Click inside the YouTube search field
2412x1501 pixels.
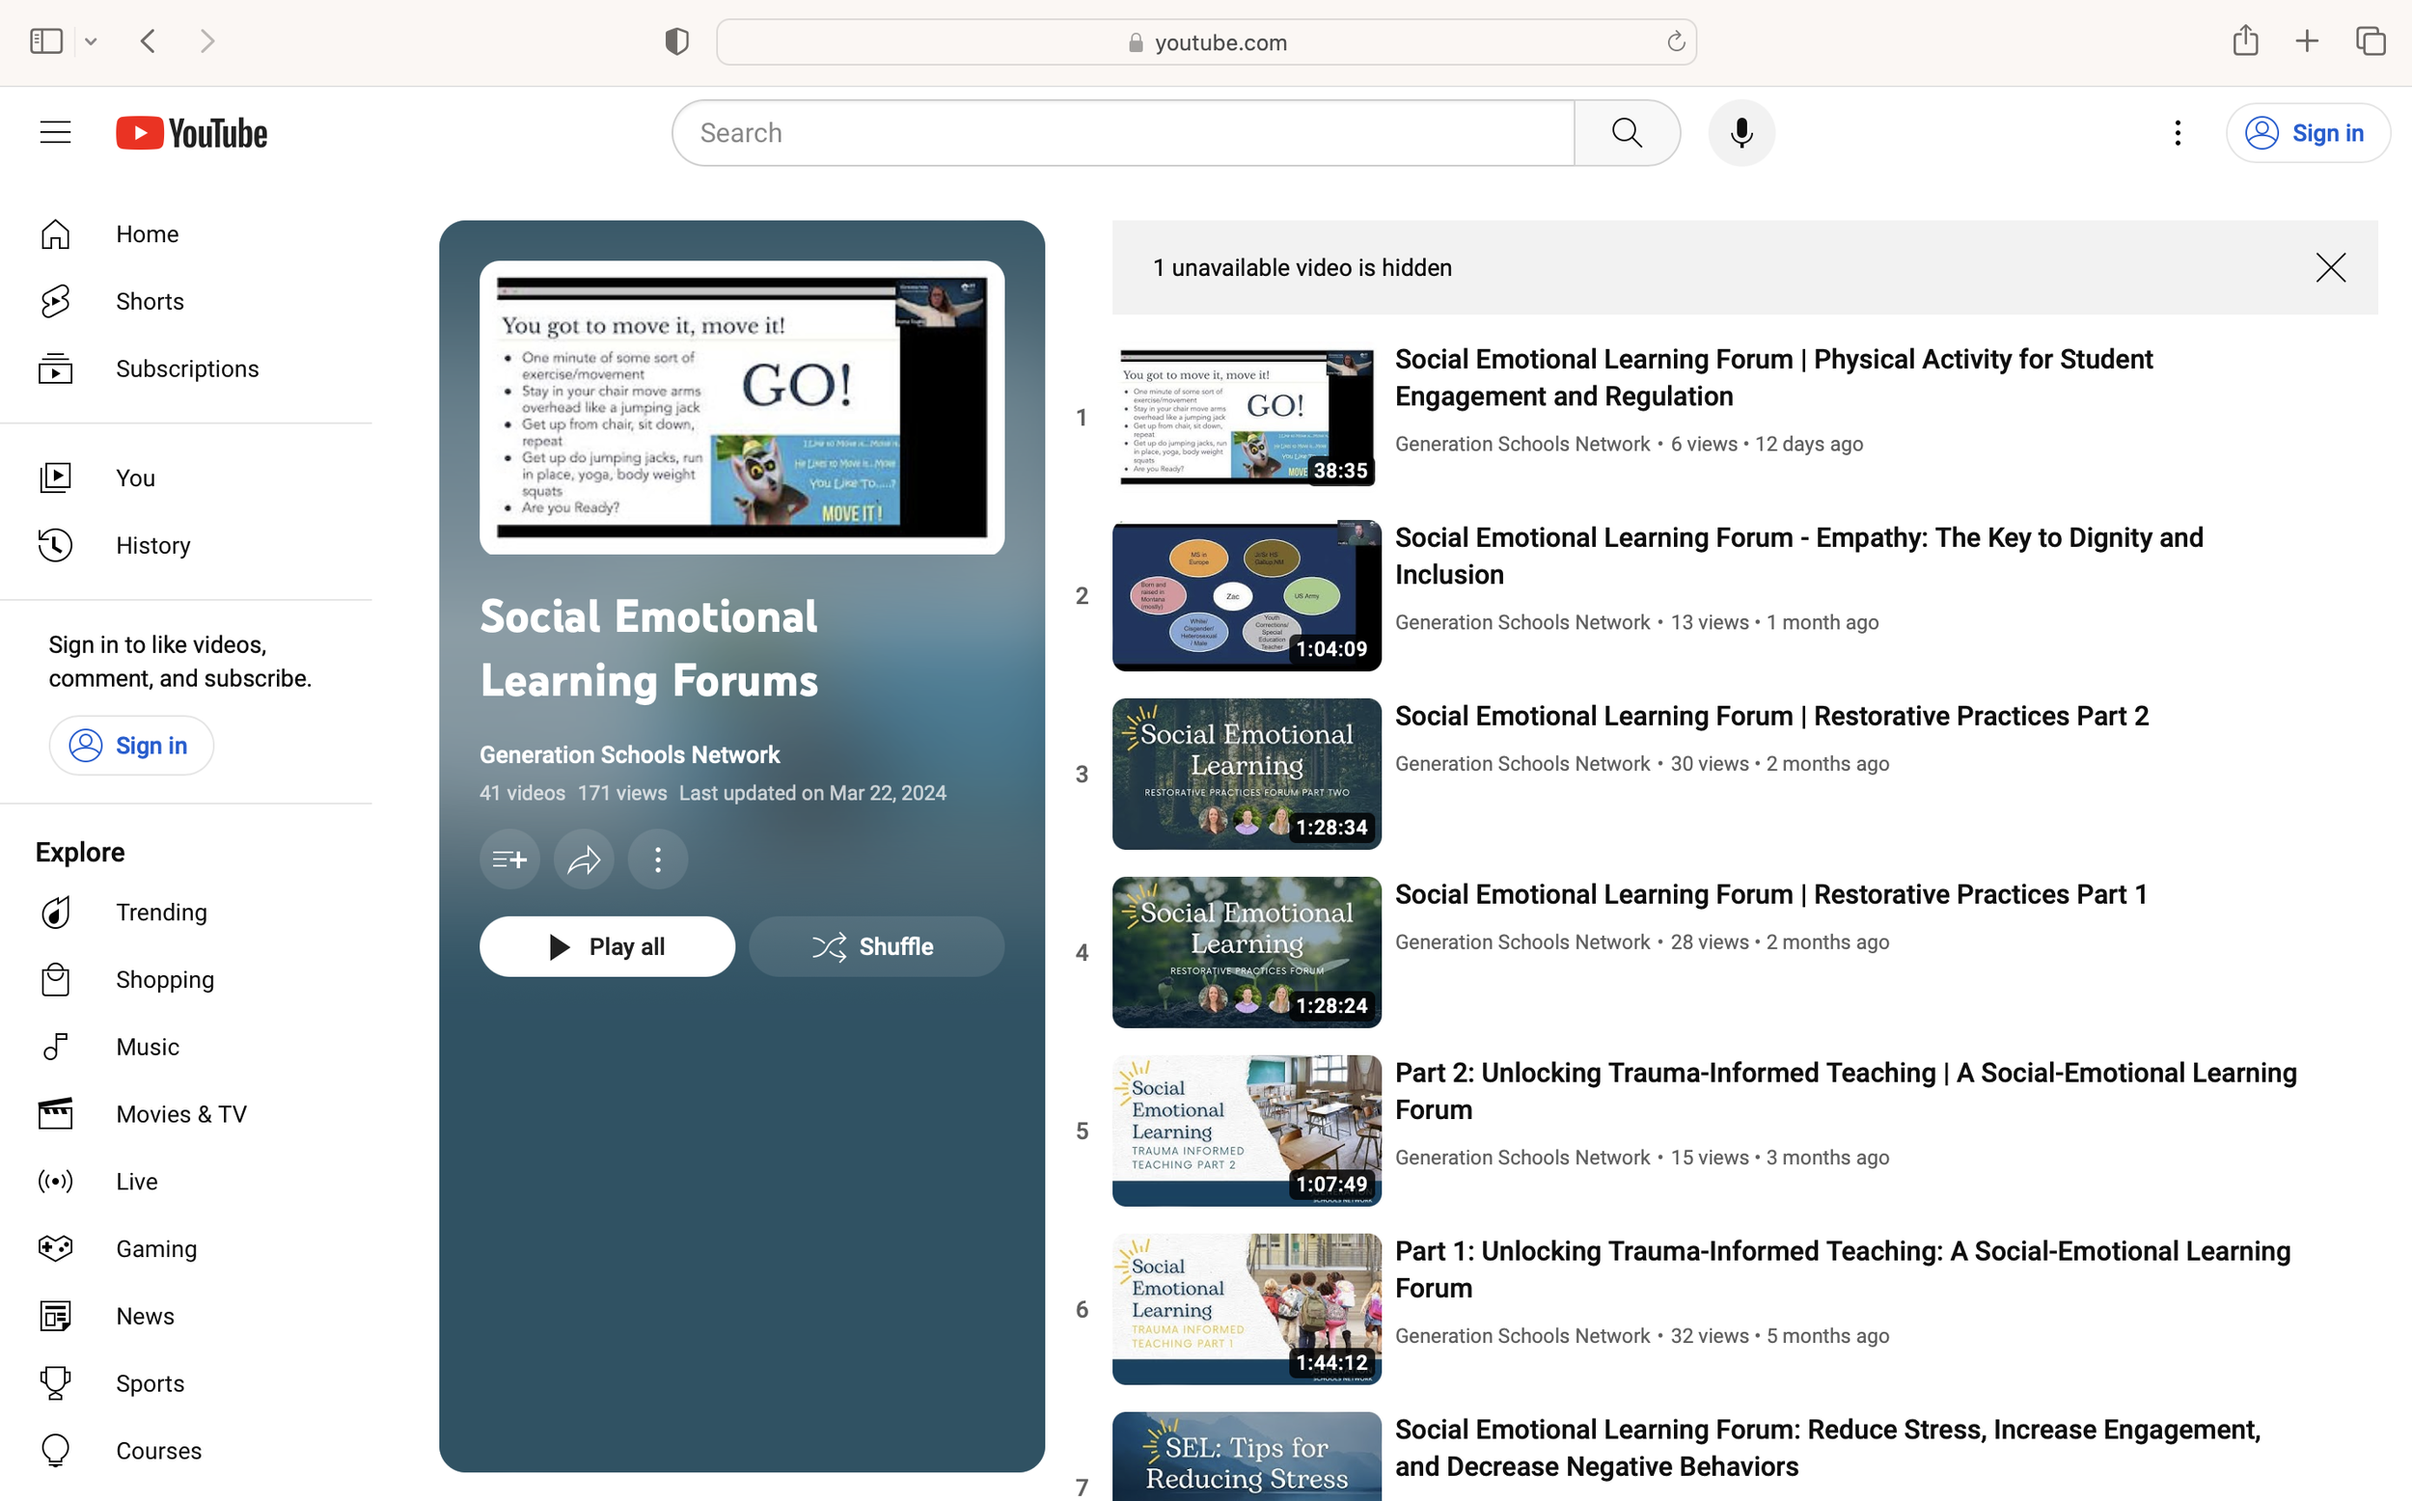click(x=1122, y=133)
